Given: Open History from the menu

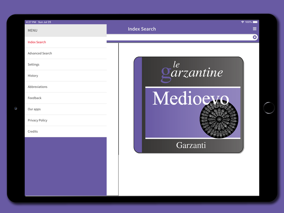Looking at the screenshot, I should coord(66,76).
